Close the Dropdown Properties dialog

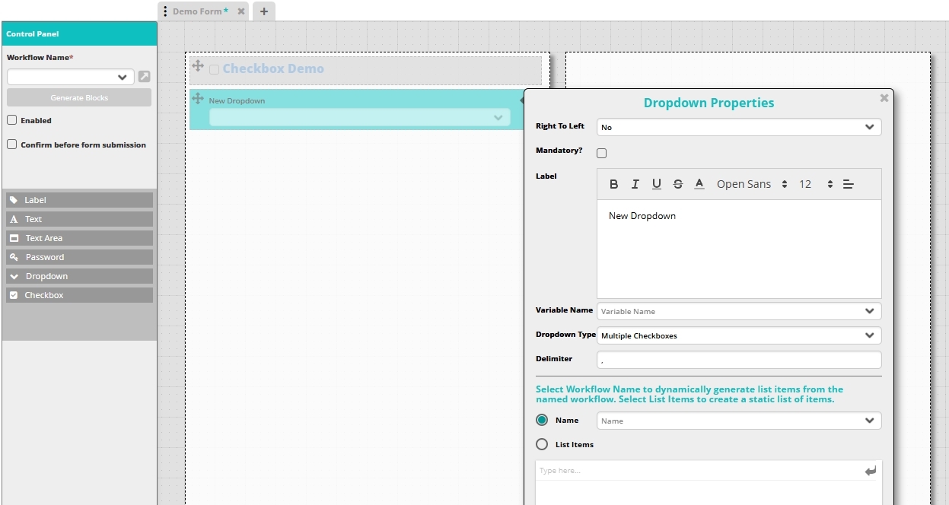884,98
